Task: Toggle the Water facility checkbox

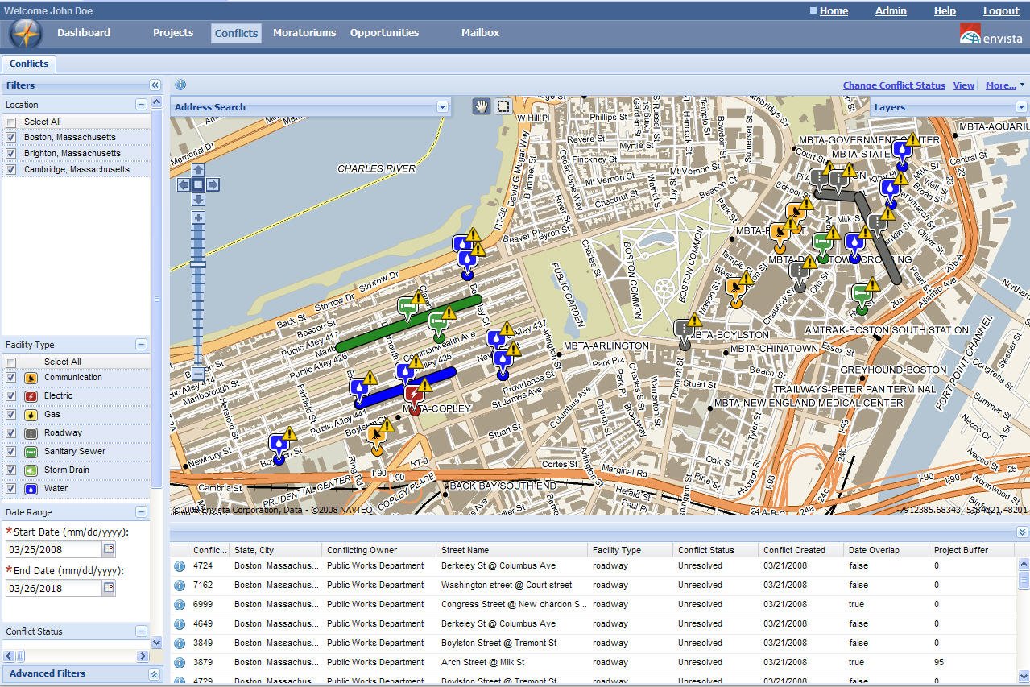Action: click(11, 489)
